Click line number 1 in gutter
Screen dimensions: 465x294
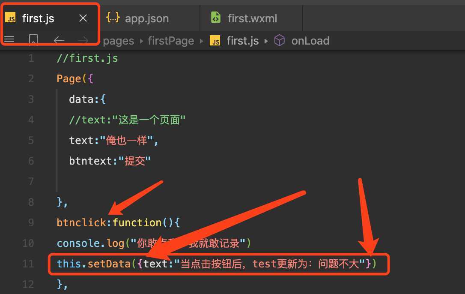pyautogui.click(x=31, y=58)
